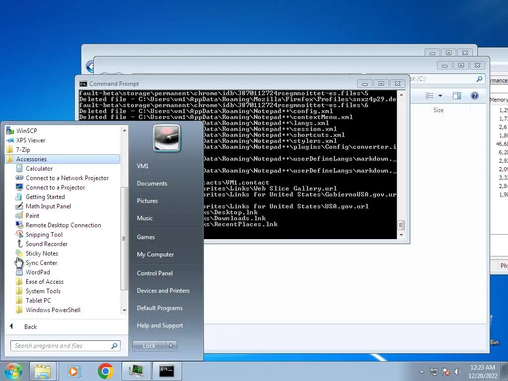508x381 pixels.
Task: Click the Command Prompt scrollbar thumb
Action: (401, 225)
